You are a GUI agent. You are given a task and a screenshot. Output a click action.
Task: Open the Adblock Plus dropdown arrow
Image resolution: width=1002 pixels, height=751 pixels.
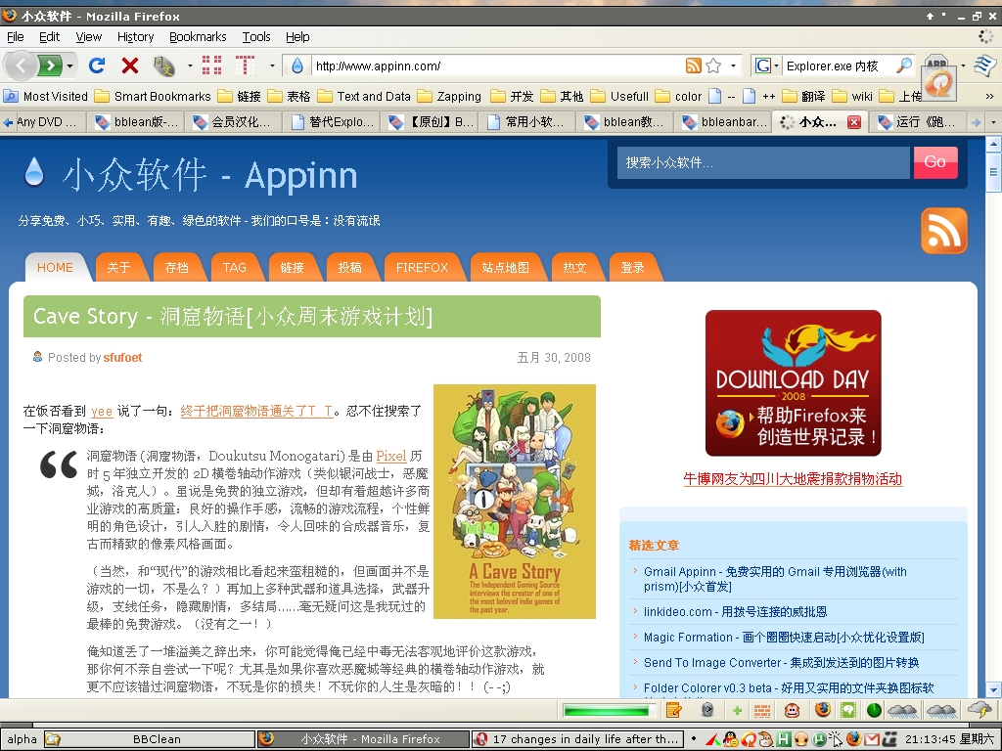963,66
